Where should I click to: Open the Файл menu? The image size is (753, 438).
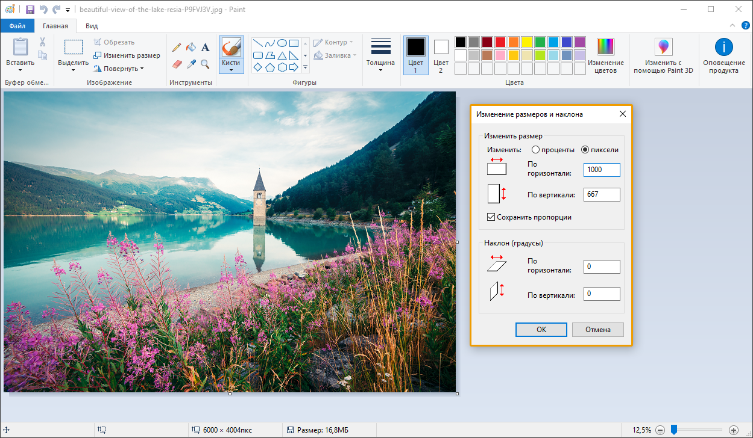click(x=17, y=26)
